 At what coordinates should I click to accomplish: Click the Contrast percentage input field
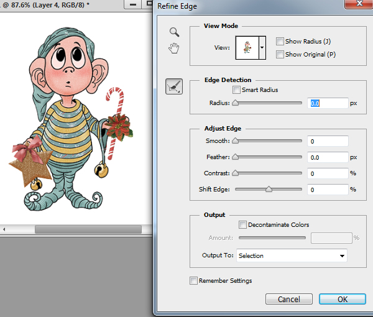pyautogui.click(x=328, y=174)
